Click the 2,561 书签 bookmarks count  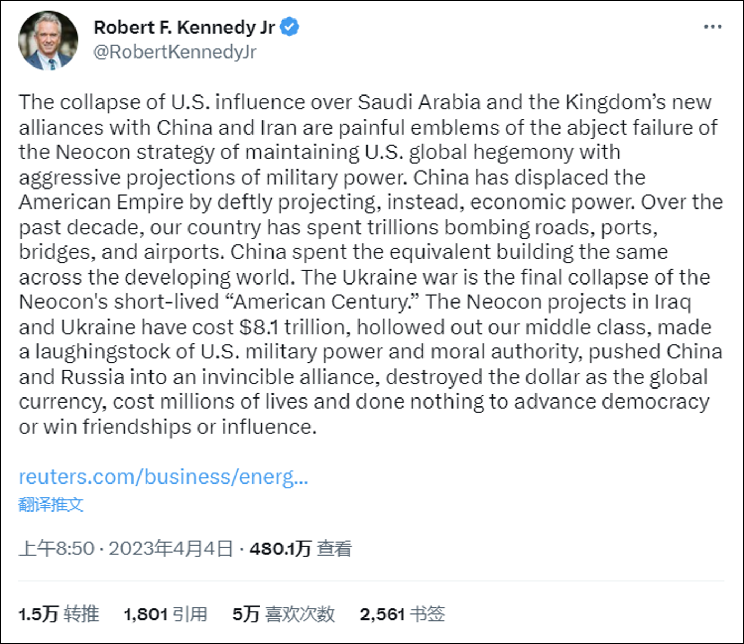402,614
